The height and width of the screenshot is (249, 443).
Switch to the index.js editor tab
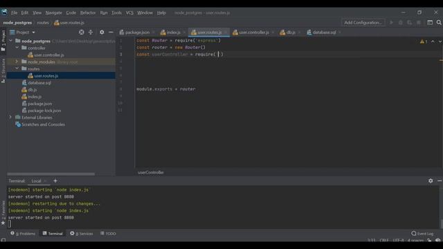pyautogui.click(x=173, y=33)
